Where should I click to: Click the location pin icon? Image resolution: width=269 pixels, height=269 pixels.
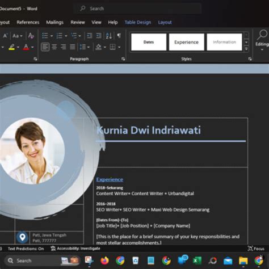(x=22, y=237)
